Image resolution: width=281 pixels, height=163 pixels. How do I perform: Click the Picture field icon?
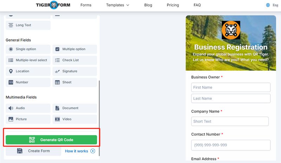click(x=11, y=119)
